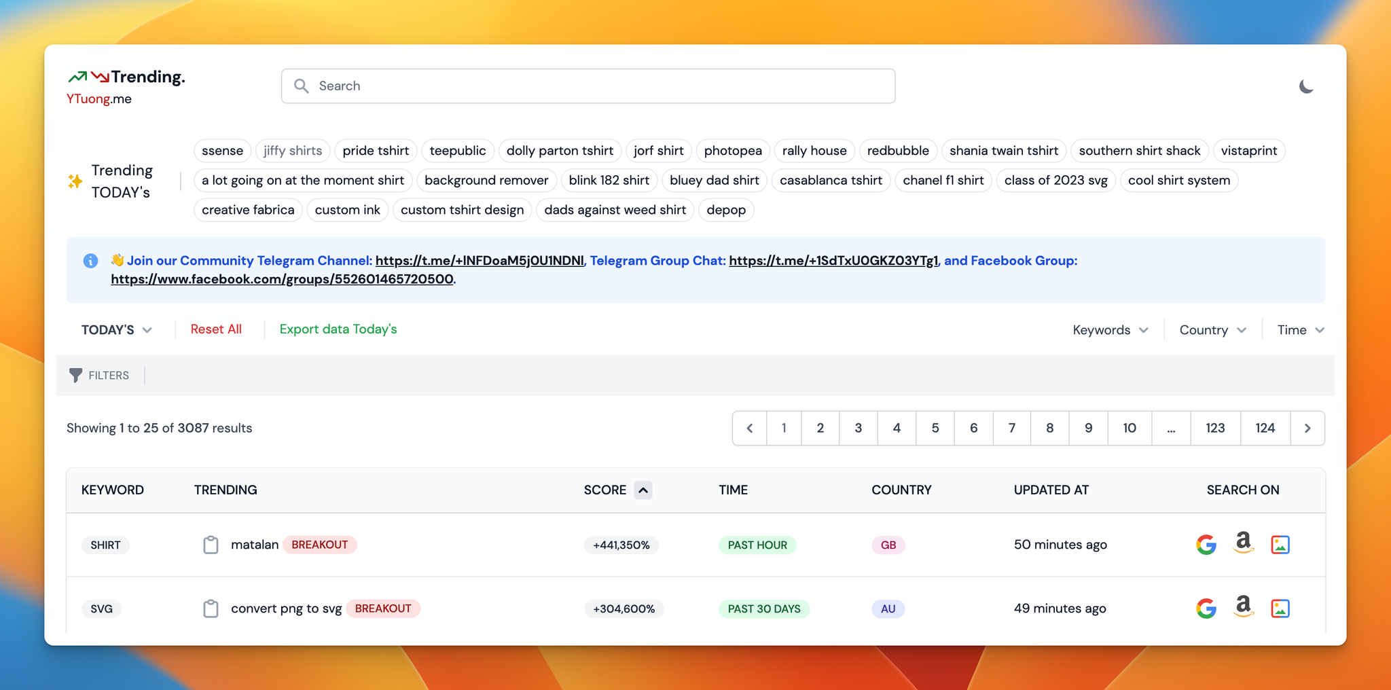
Task: Click Export data Today's
Action: tap(338, 329)
